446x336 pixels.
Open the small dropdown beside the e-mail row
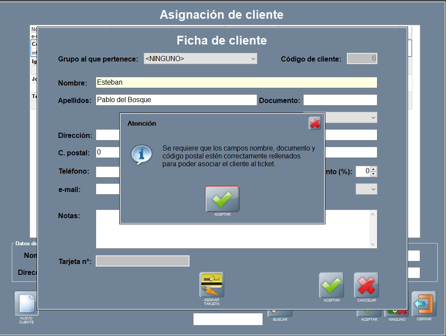click(366, 189)
